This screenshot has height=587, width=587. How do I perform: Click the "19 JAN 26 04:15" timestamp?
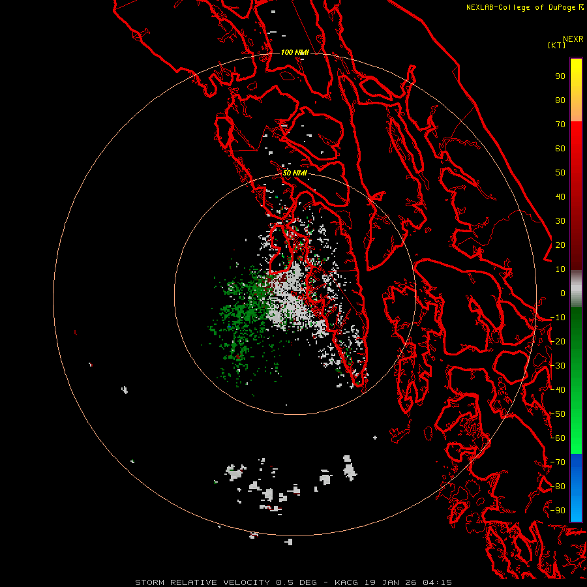coord(408,582)
